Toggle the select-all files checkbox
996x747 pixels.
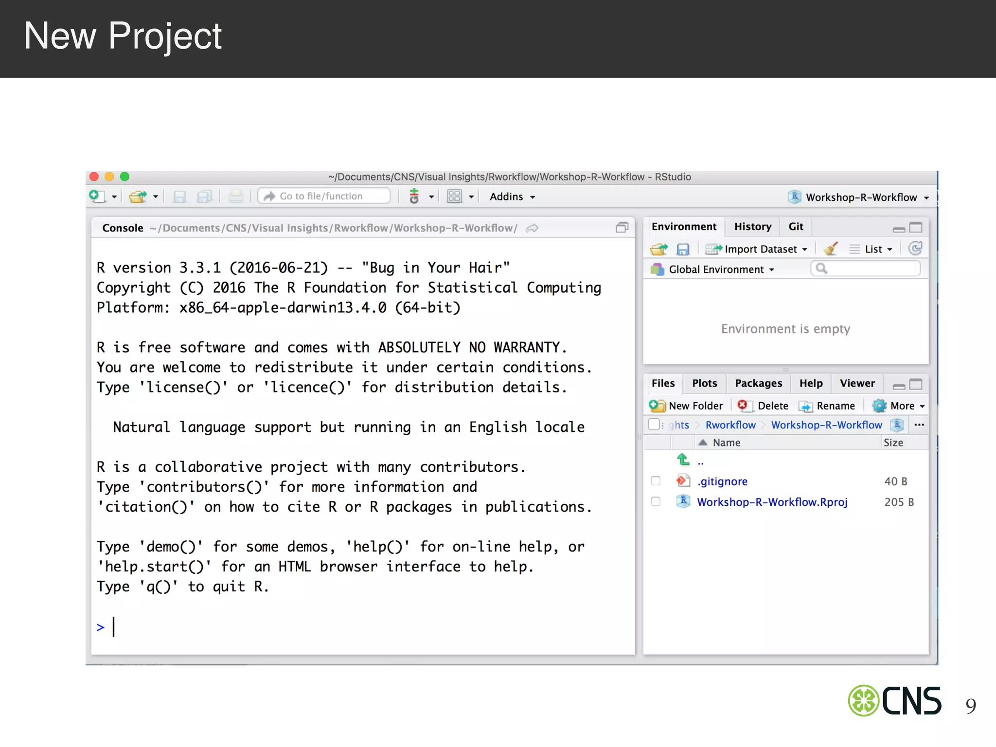click(654, 425)
